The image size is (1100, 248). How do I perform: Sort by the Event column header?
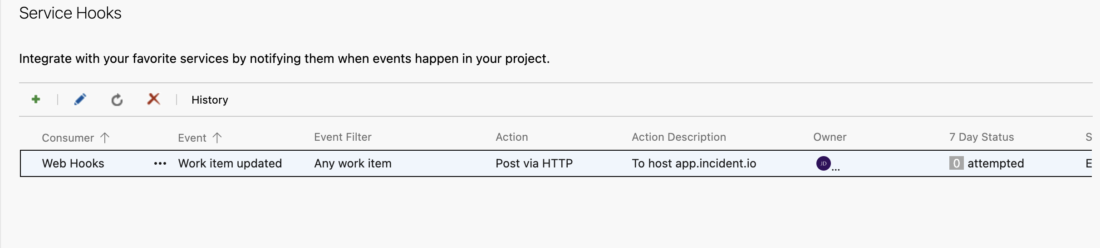click(192, 138)
